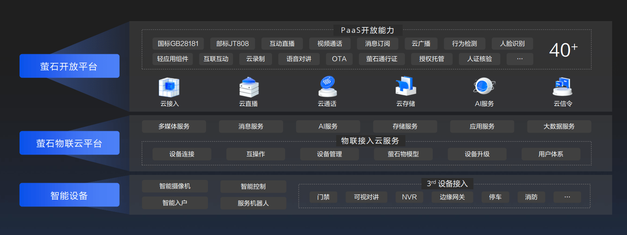The width and height of the screenshot is (627, 235).
Task: Open the 授权托管 capability
Action: (432, 59)
